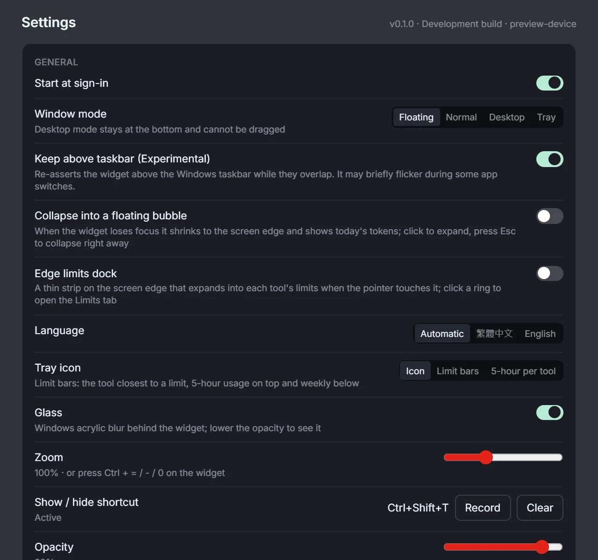The width and height of the screenshot is (598, 560).
Task: Click the GENERAL section header
Action: (x=56, y=62)
